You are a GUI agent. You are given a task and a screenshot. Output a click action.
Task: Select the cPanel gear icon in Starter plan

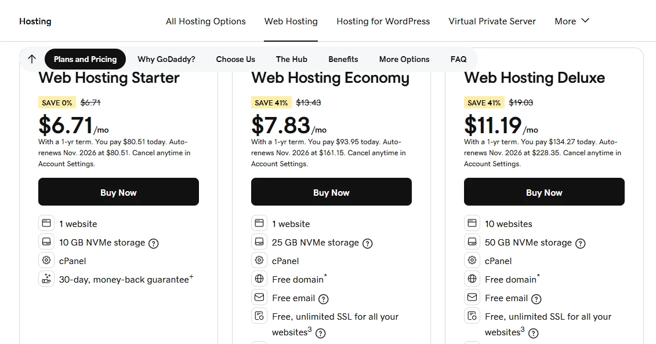[46, 260]
